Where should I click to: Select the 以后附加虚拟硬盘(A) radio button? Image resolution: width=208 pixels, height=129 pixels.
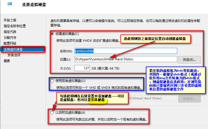coord(52,113)
